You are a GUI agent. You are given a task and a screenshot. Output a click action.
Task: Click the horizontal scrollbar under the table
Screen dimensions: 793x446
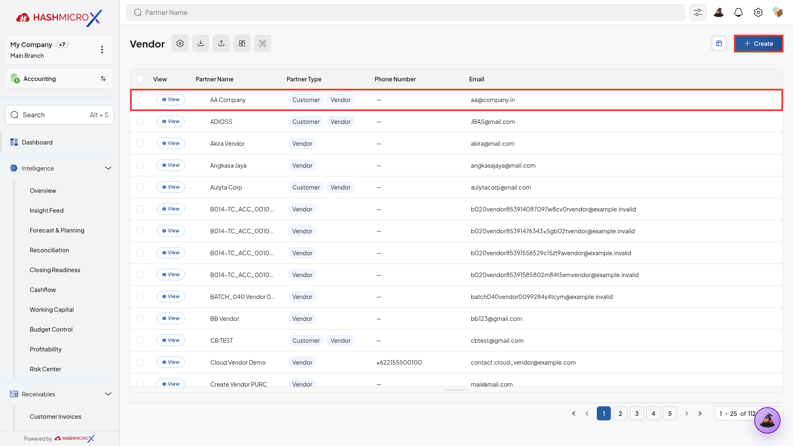tap(456, 390)
